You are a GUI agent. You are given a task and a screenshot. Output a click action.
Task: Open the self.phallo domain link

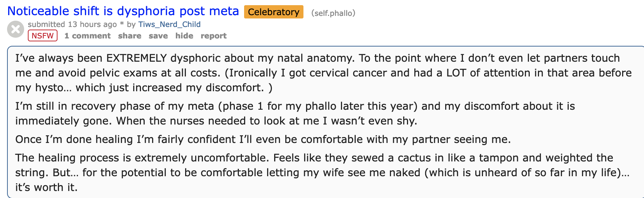333,13
